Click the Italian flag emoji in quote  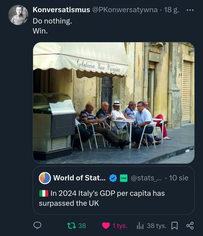coord(44,194)
